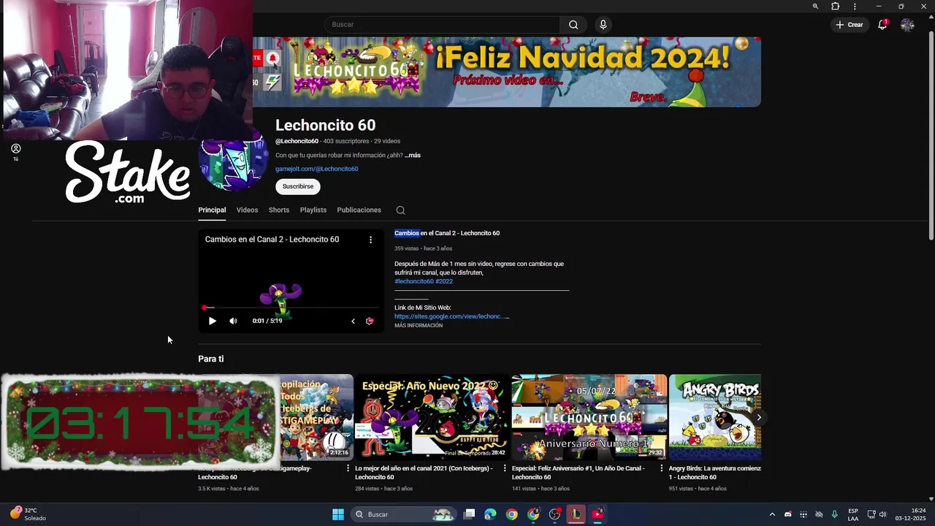
Task: Open the account avatar menu
Action: (907, 25)
